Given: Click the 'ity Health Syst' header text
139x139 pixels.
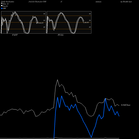Looking at the screenshot, I should [x=126, y=2].
